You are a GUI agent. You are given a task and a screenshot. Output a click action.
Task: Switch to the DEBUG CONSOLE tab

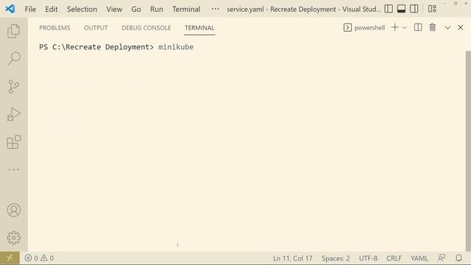(x=146, y=28)
